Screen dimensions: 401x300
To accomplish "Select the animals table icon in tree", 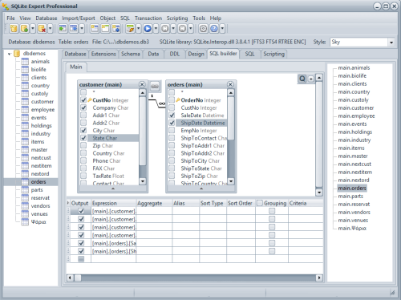I will [25, 62].
